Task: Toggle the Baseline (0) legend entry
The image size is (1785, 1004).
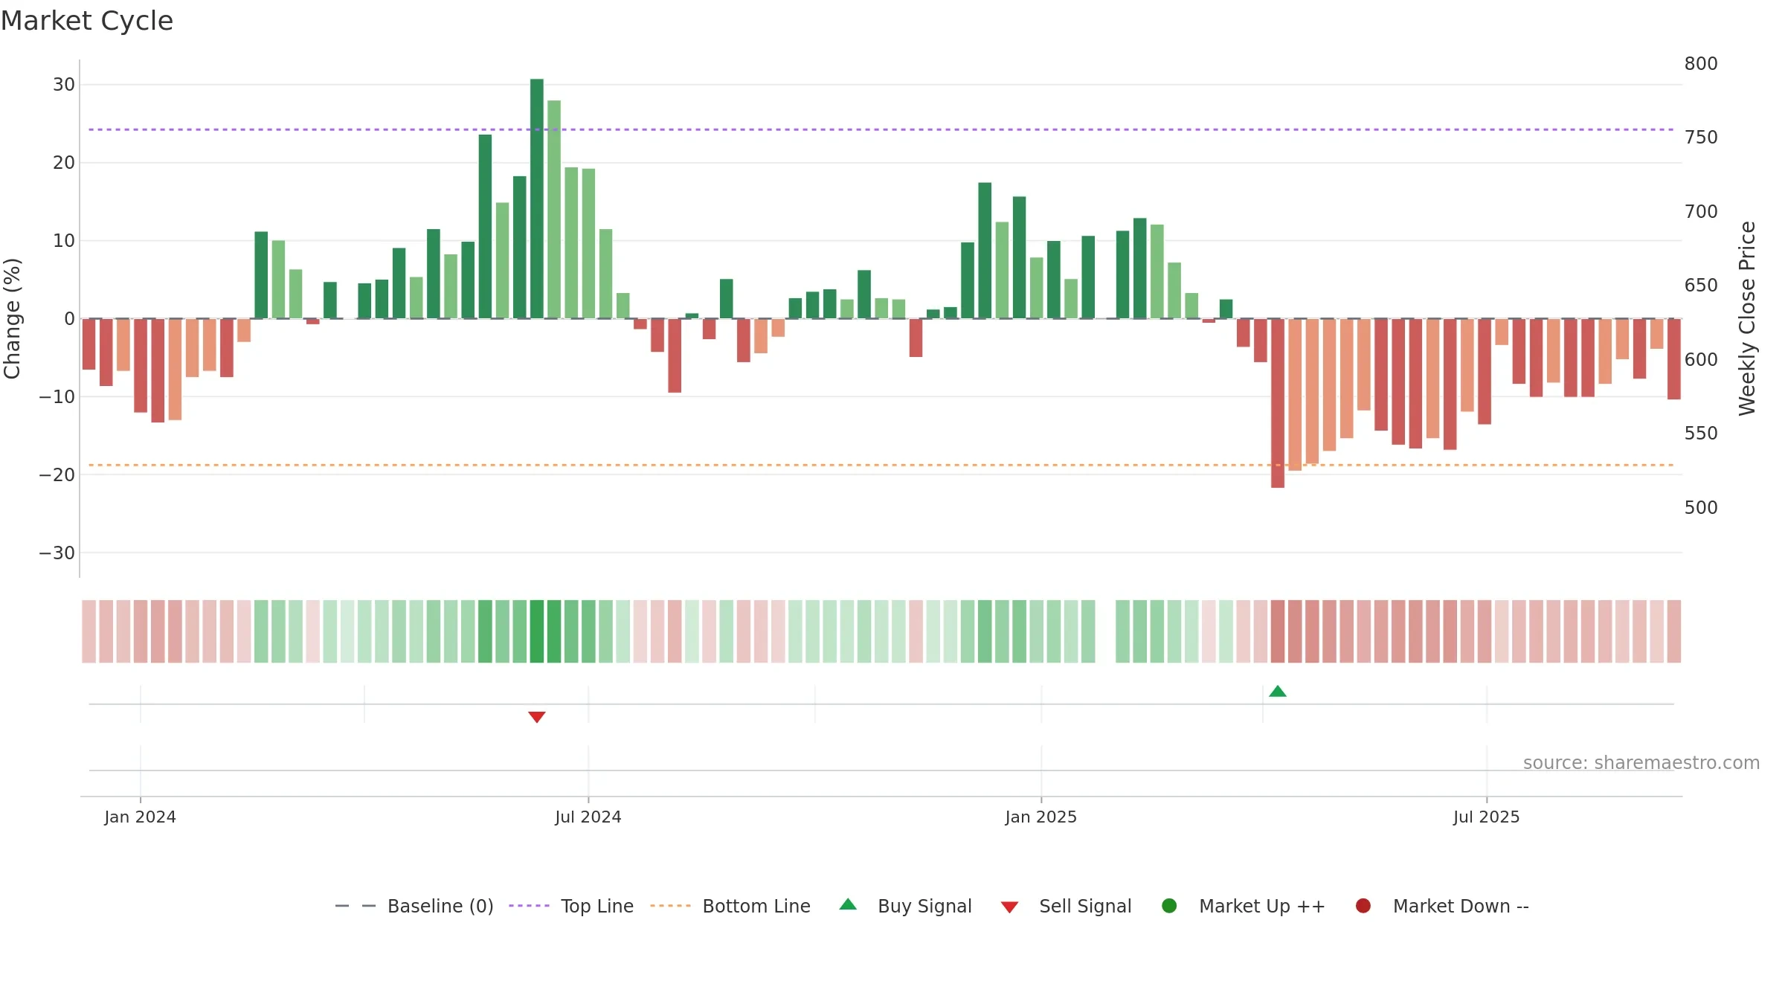Action: coord(414,906)
